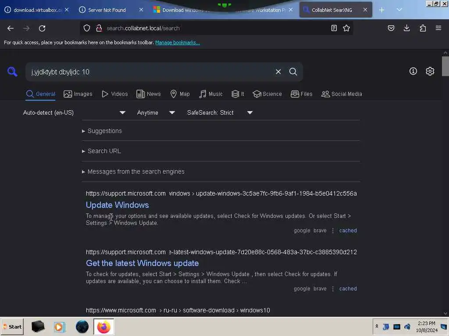Open the shield tracking protection icon
This screenshot has width=449, height=336.
(87, 28)
